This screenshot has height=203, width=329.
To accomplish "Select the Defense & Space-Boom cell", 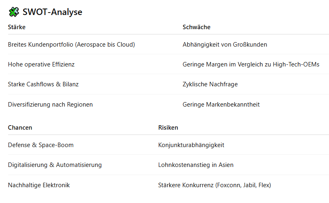I will coord(41,145).
